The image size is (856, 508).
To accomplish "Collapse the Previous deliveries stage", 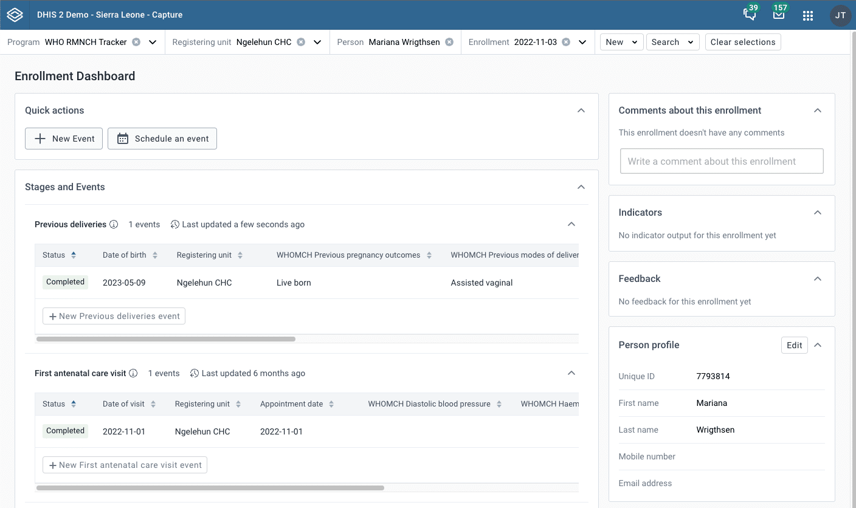I will click(x=571, y=224).
